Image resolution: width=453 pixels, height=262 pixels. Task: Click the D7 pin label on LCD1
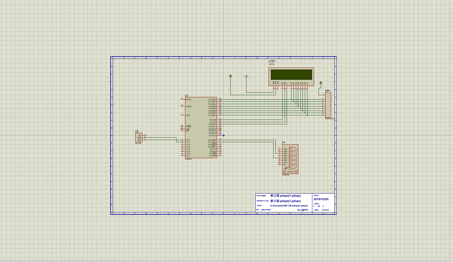[307, 84]
